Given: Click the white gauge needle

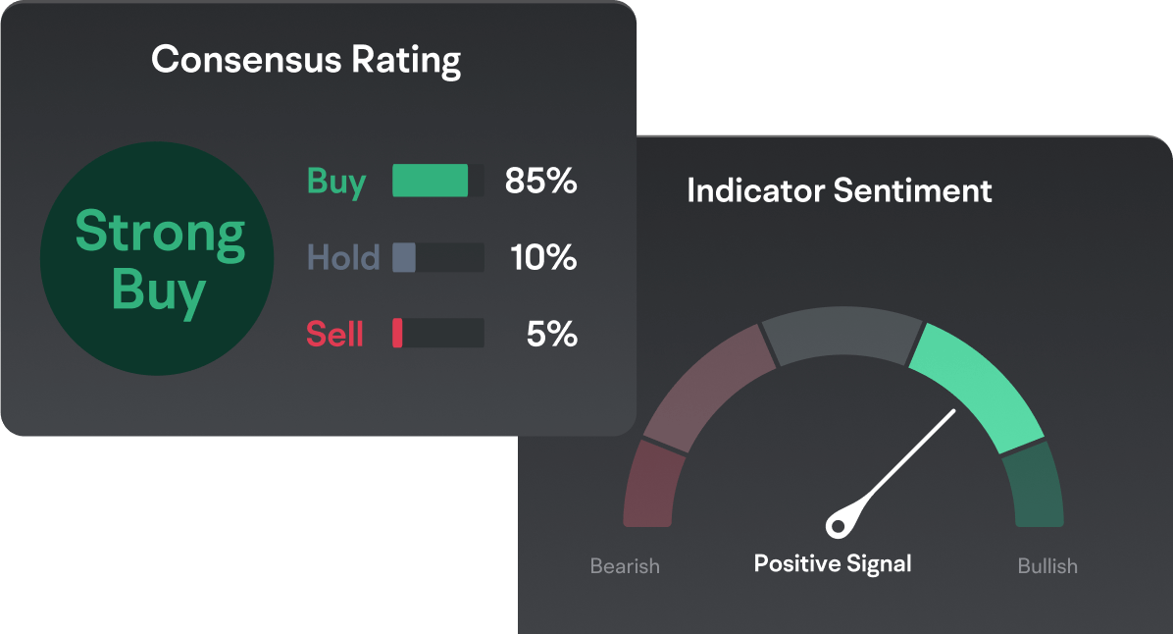Looking at the screenshot, I should tap(902, 459).
